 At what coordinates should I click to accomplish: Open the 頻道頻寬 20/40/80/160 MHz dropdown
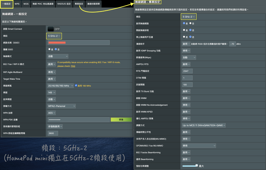pos(60,86)
